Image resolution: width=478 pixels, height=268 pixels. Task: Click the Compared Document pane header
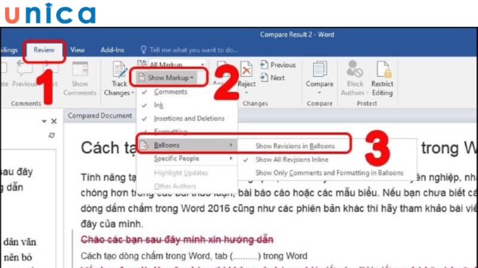100,116
